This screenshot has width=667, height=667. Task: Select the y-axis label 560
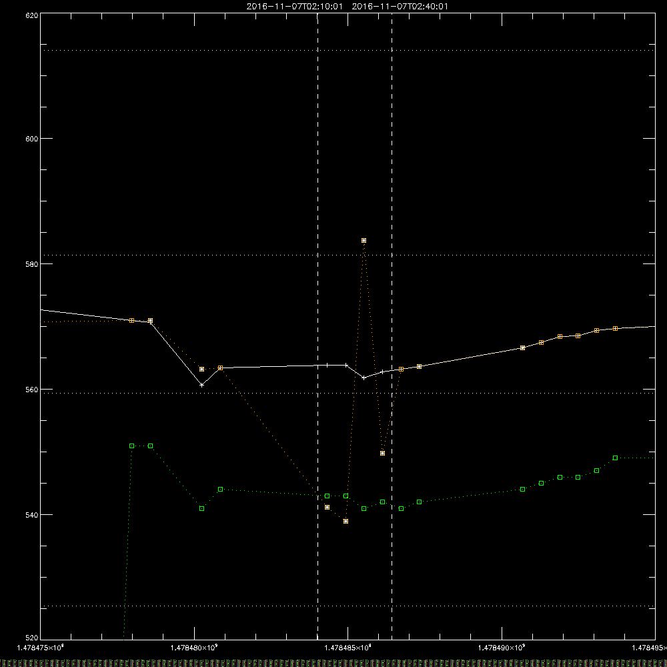pos(32,390)
